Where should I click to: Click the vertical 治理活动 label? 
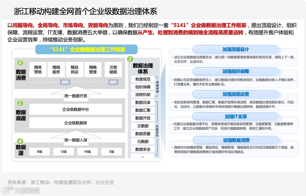point(157,131)
